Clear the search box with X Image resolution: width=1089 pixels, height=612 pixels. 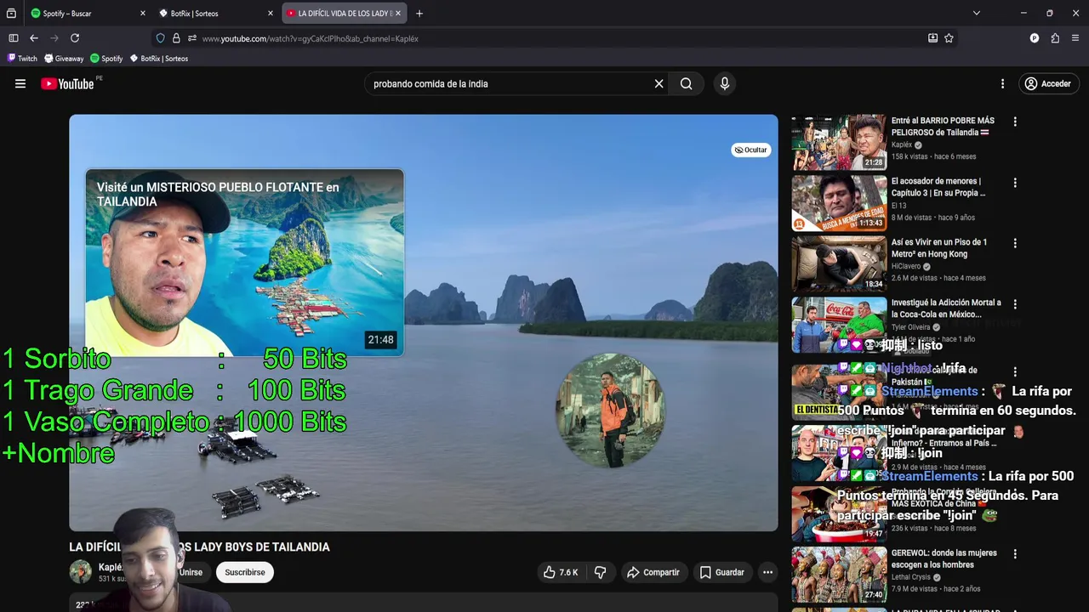coord(659,83)
